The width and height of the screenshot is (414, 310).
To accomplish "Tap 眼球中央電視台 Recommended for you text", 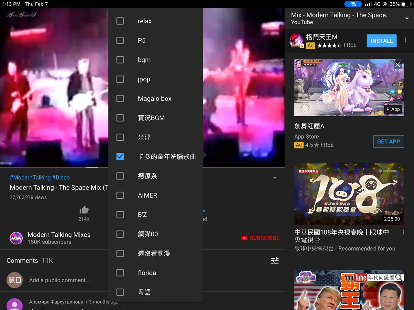I will pos(345,249).
